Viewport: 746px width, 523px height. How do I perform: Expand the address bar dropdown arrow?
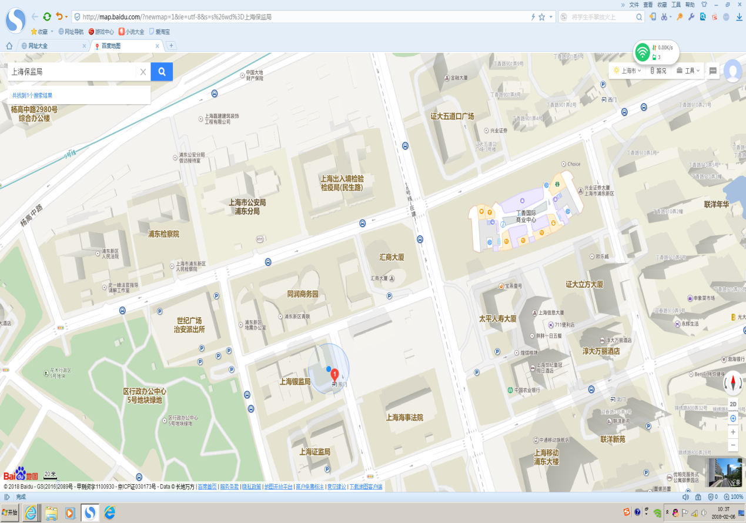[x=551, y=17]
